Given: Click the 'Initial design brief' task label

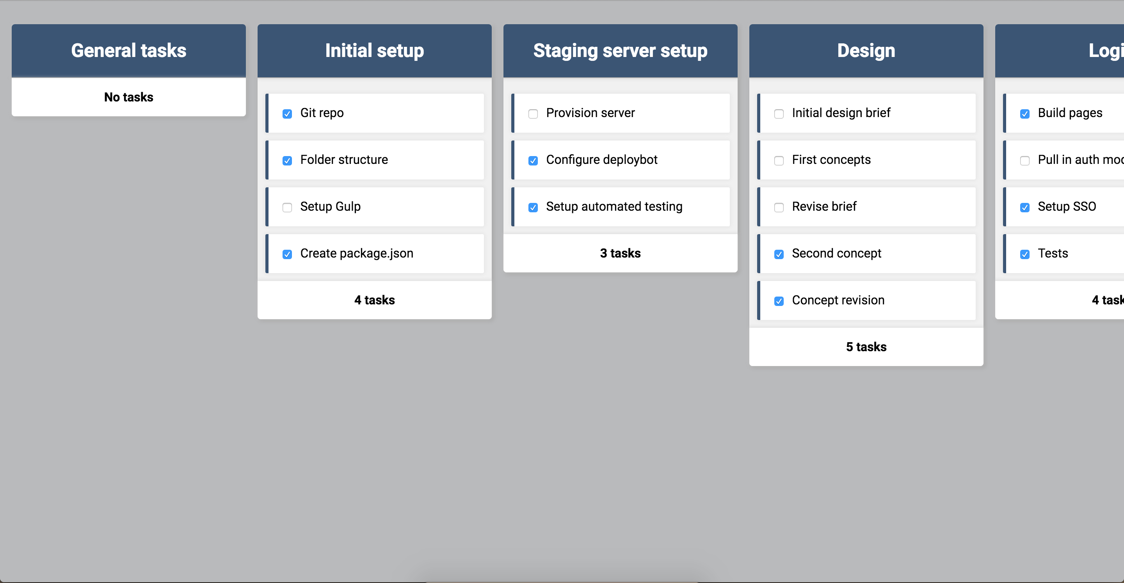Looking at the screenshot, I should coord(841,113).
